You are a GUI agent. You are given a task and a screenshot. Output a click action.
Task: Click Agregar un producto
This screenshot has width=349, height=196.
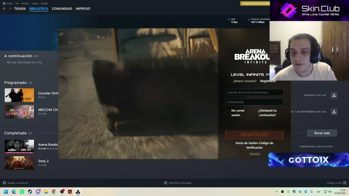[x=16, y=183]
